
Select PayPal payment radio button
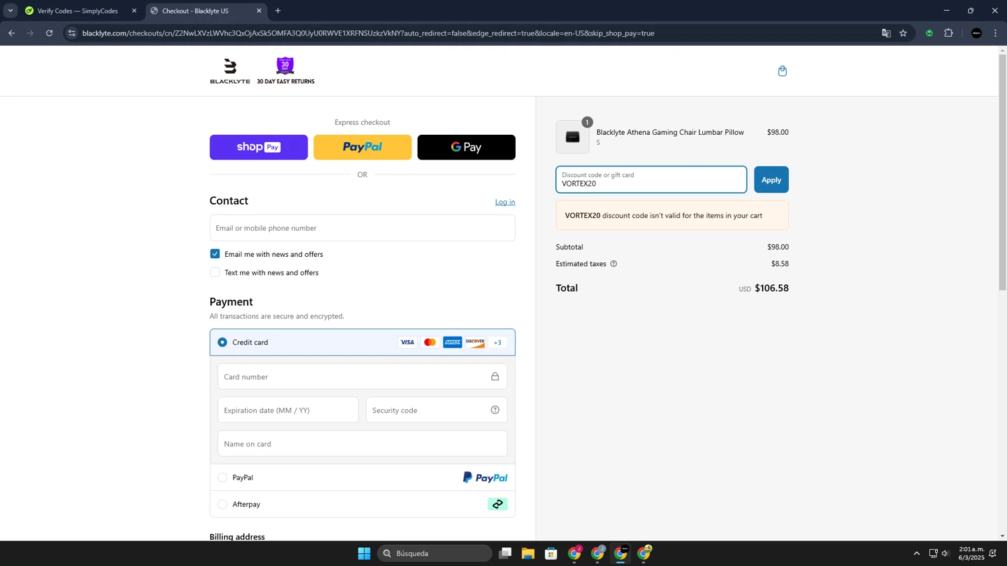pyautogui.click(x=222, y=477)
